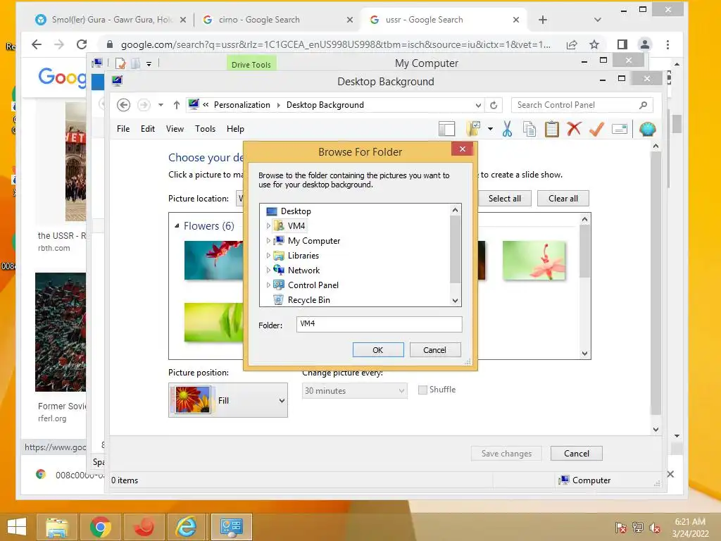
Task: Switch to cirno Google Search tab
Action: click(277, 19)
